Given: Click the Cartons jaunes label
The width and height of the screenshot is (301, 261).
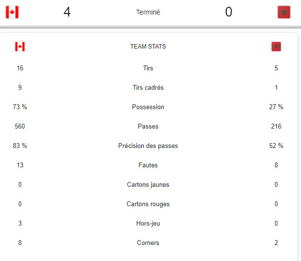Looking at the screenshot, I should click(x=148, y=185).
